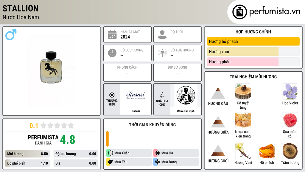
Task: Click the fifth rating star
Action: click(x=71, y=125)
